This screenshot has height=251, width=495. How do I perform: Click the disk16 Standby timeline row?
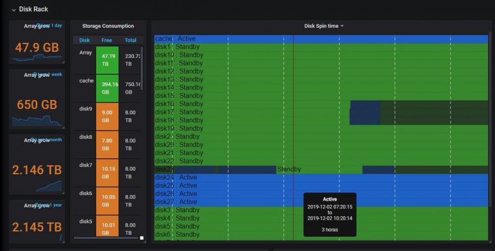coord(321,104)
